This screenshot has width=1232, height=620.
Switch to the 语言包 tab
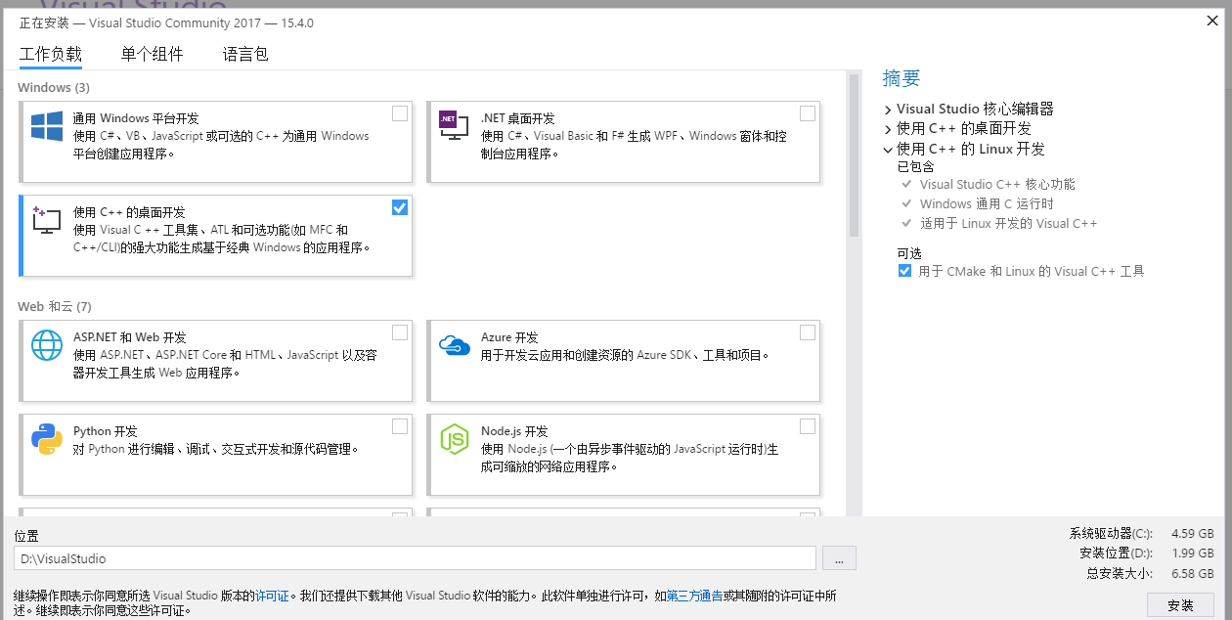245,55
